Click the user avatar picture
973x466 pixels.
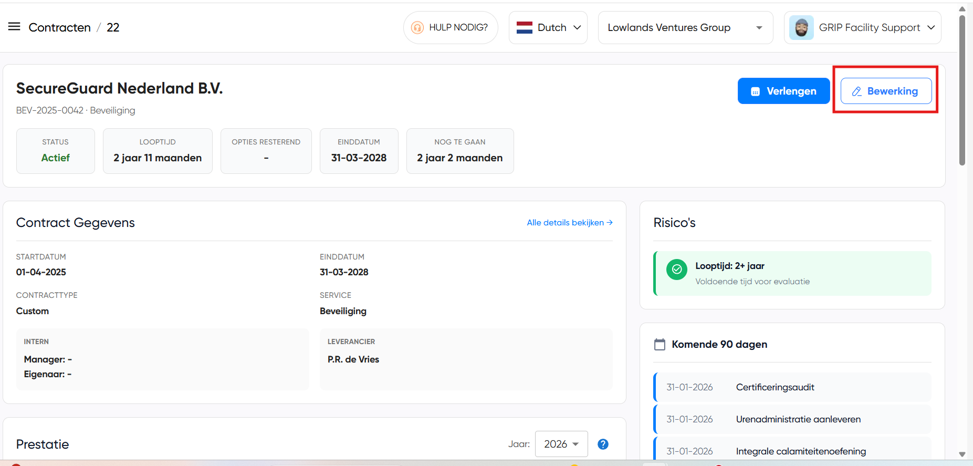tap(801, 28)
